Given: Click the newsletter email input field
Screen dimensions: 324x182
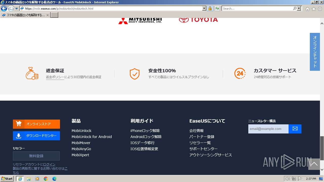Looking at the screenshot, I should click(x=268, y=129).
